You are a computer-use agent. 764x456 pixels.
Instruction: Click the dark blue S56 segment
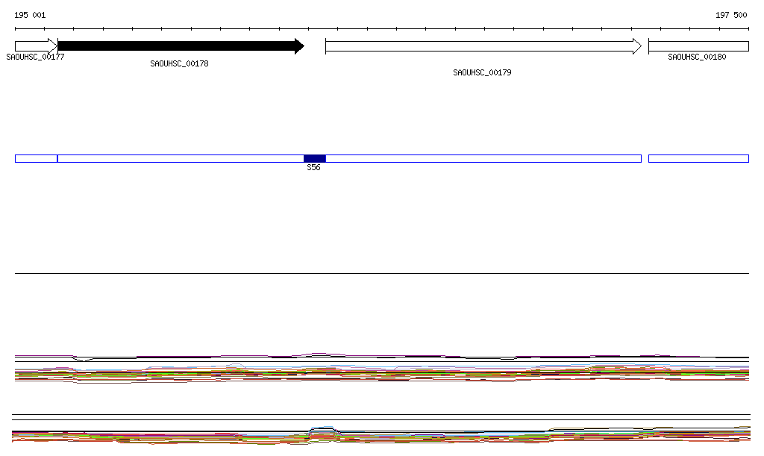(314, 158)
